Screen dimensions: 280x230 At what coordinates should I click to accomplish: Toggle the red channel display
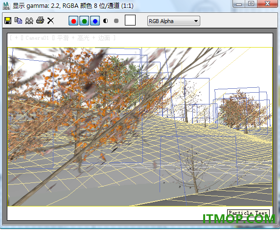coord(73,21)
